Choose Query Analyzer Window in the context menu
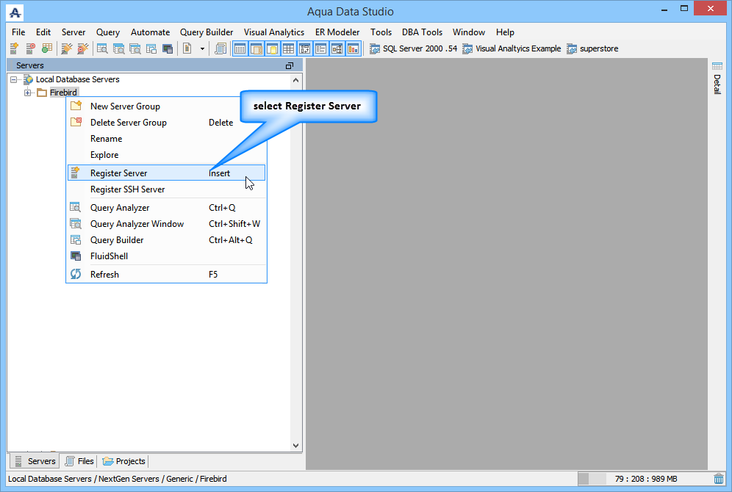Screen dimensions: 732x492 pos(167,224)
